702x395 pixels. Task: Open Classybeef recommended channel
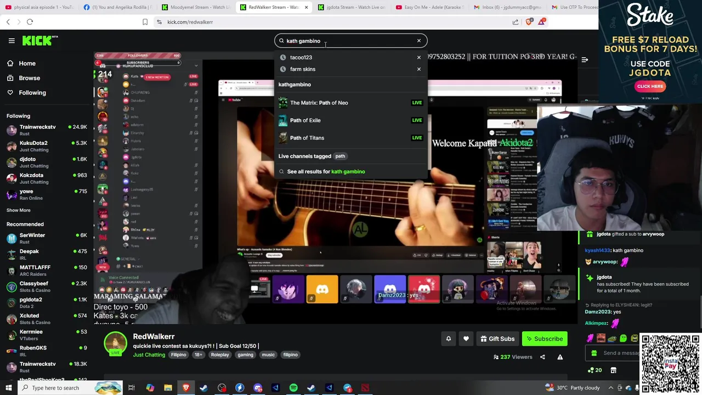pyautogui.click(x=47, y=286)
